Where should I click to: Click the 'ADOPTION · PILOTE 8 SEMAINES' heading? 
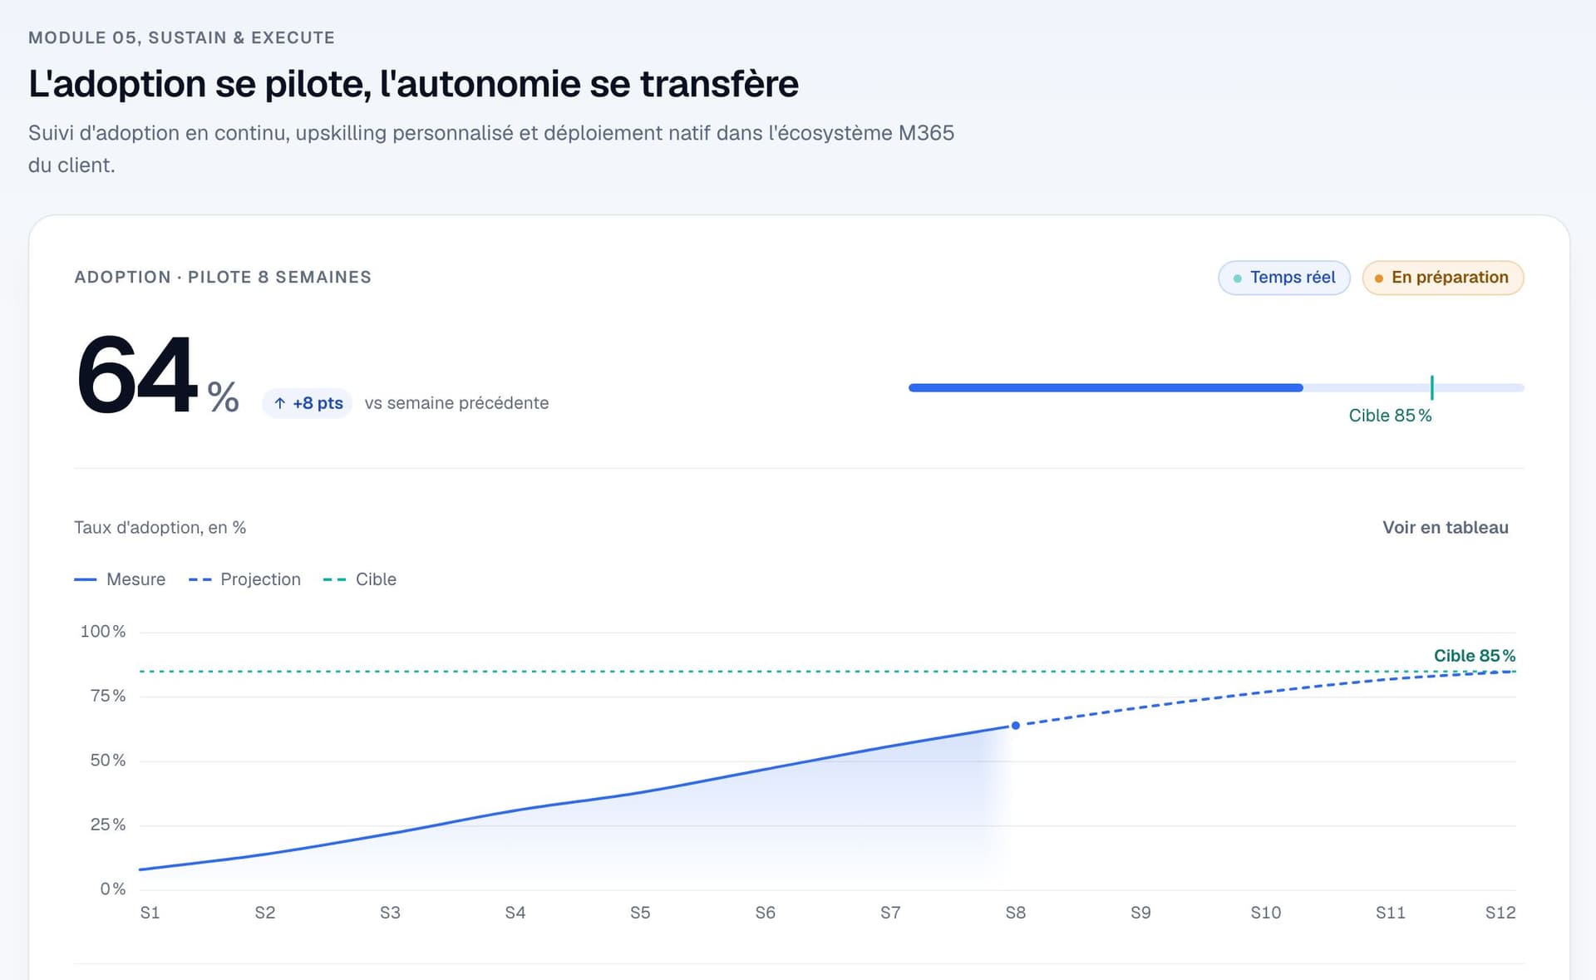(223, 278)
